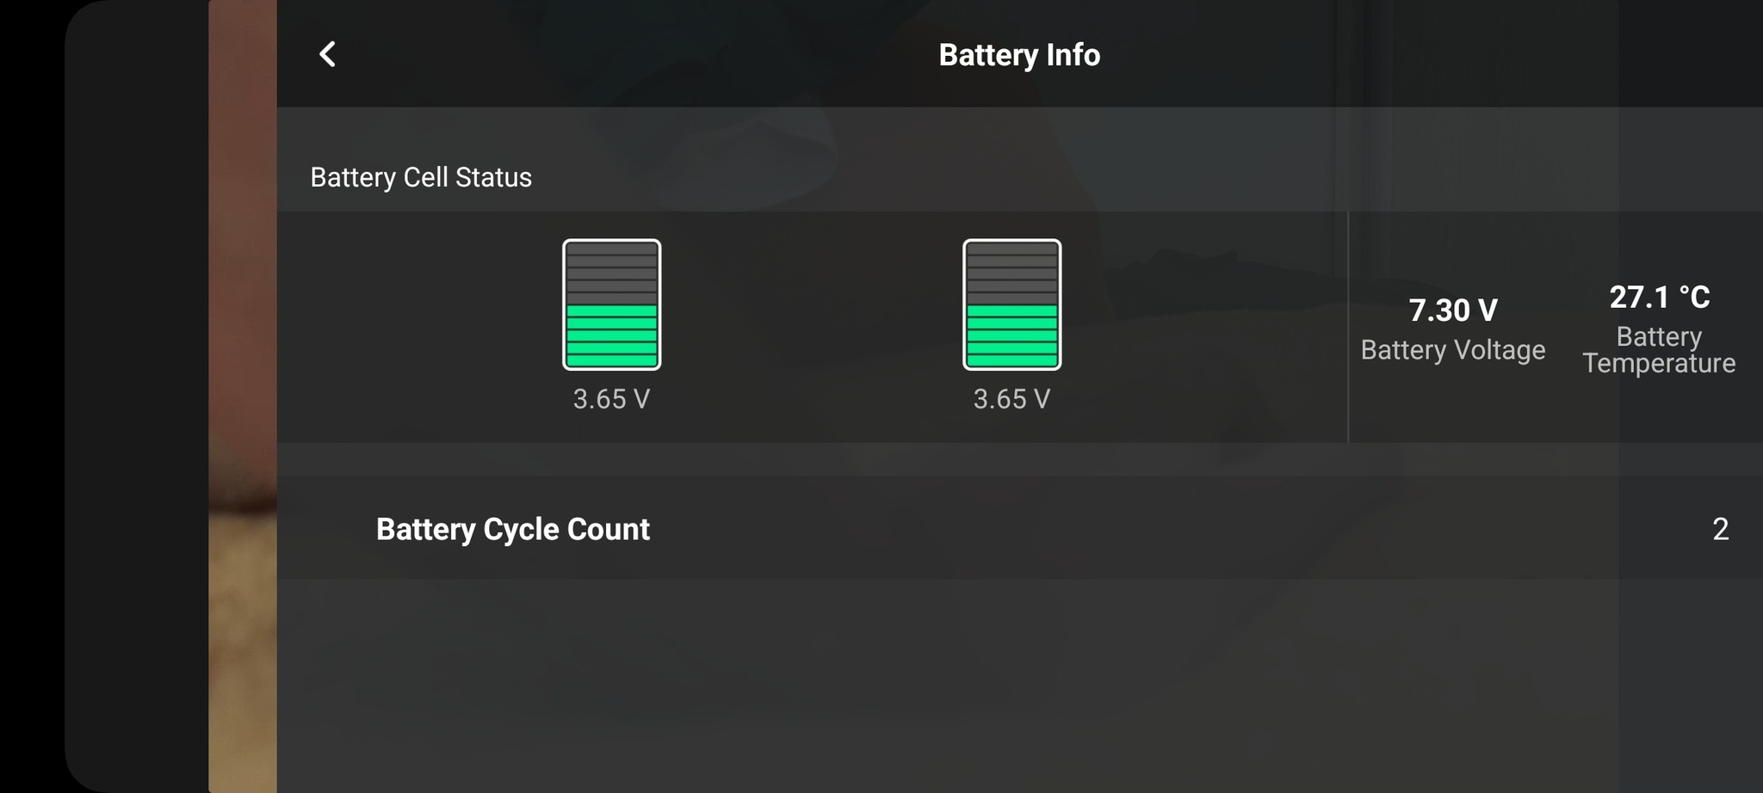Tap the Battery Voltage label
The width and height of the screenshot is (1763, 793).
click(x=1453, y=350)
